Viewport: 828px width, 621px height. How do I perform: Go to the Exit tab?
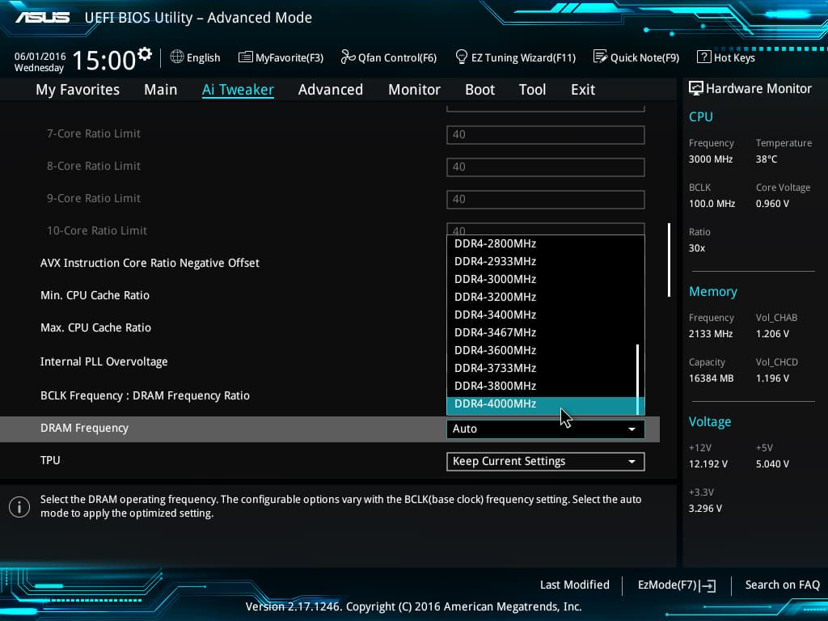pos(583,90)
